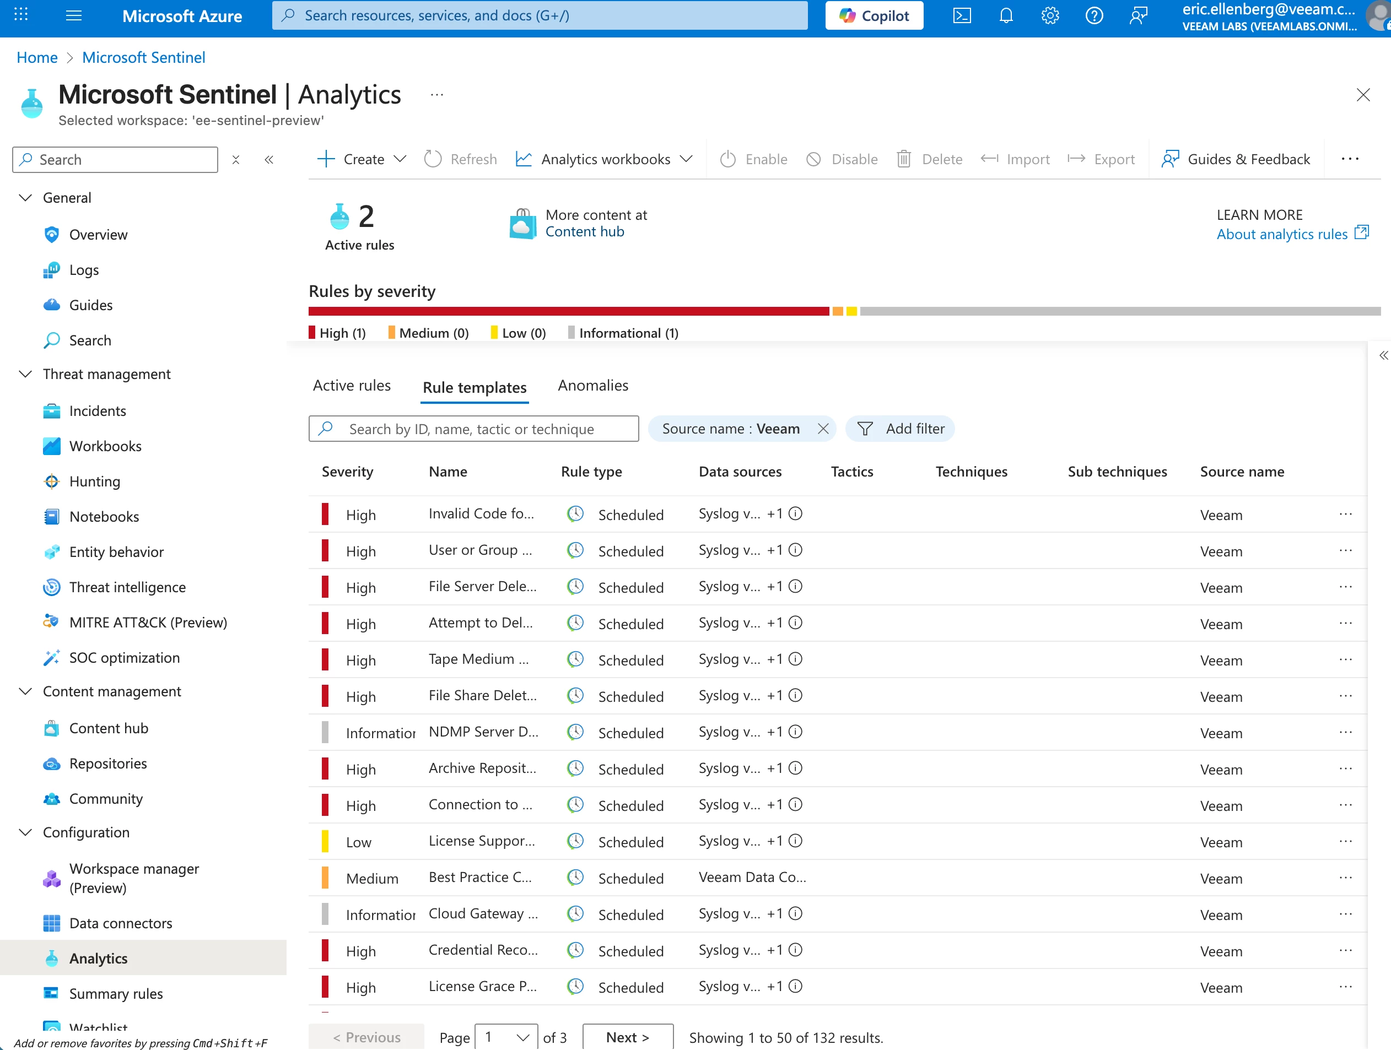Viewport: 1391px width, 1050px height.
Task: Click the Delete trash icon
Action: point(905,159)
